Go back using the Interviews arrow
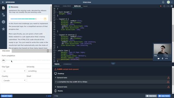Image resolution: width=174 pixels, height=98 pixels. coord(3,2)
